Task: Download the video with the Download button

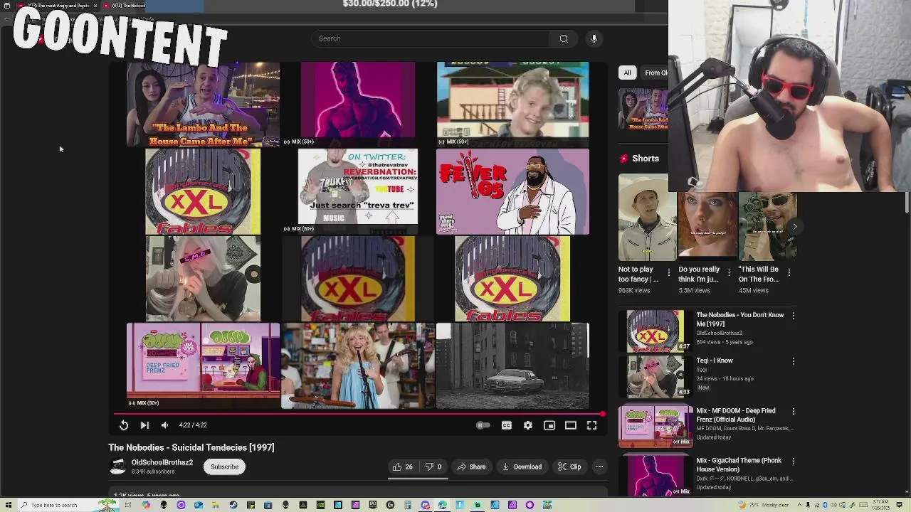Action: (x=522, y=466)
